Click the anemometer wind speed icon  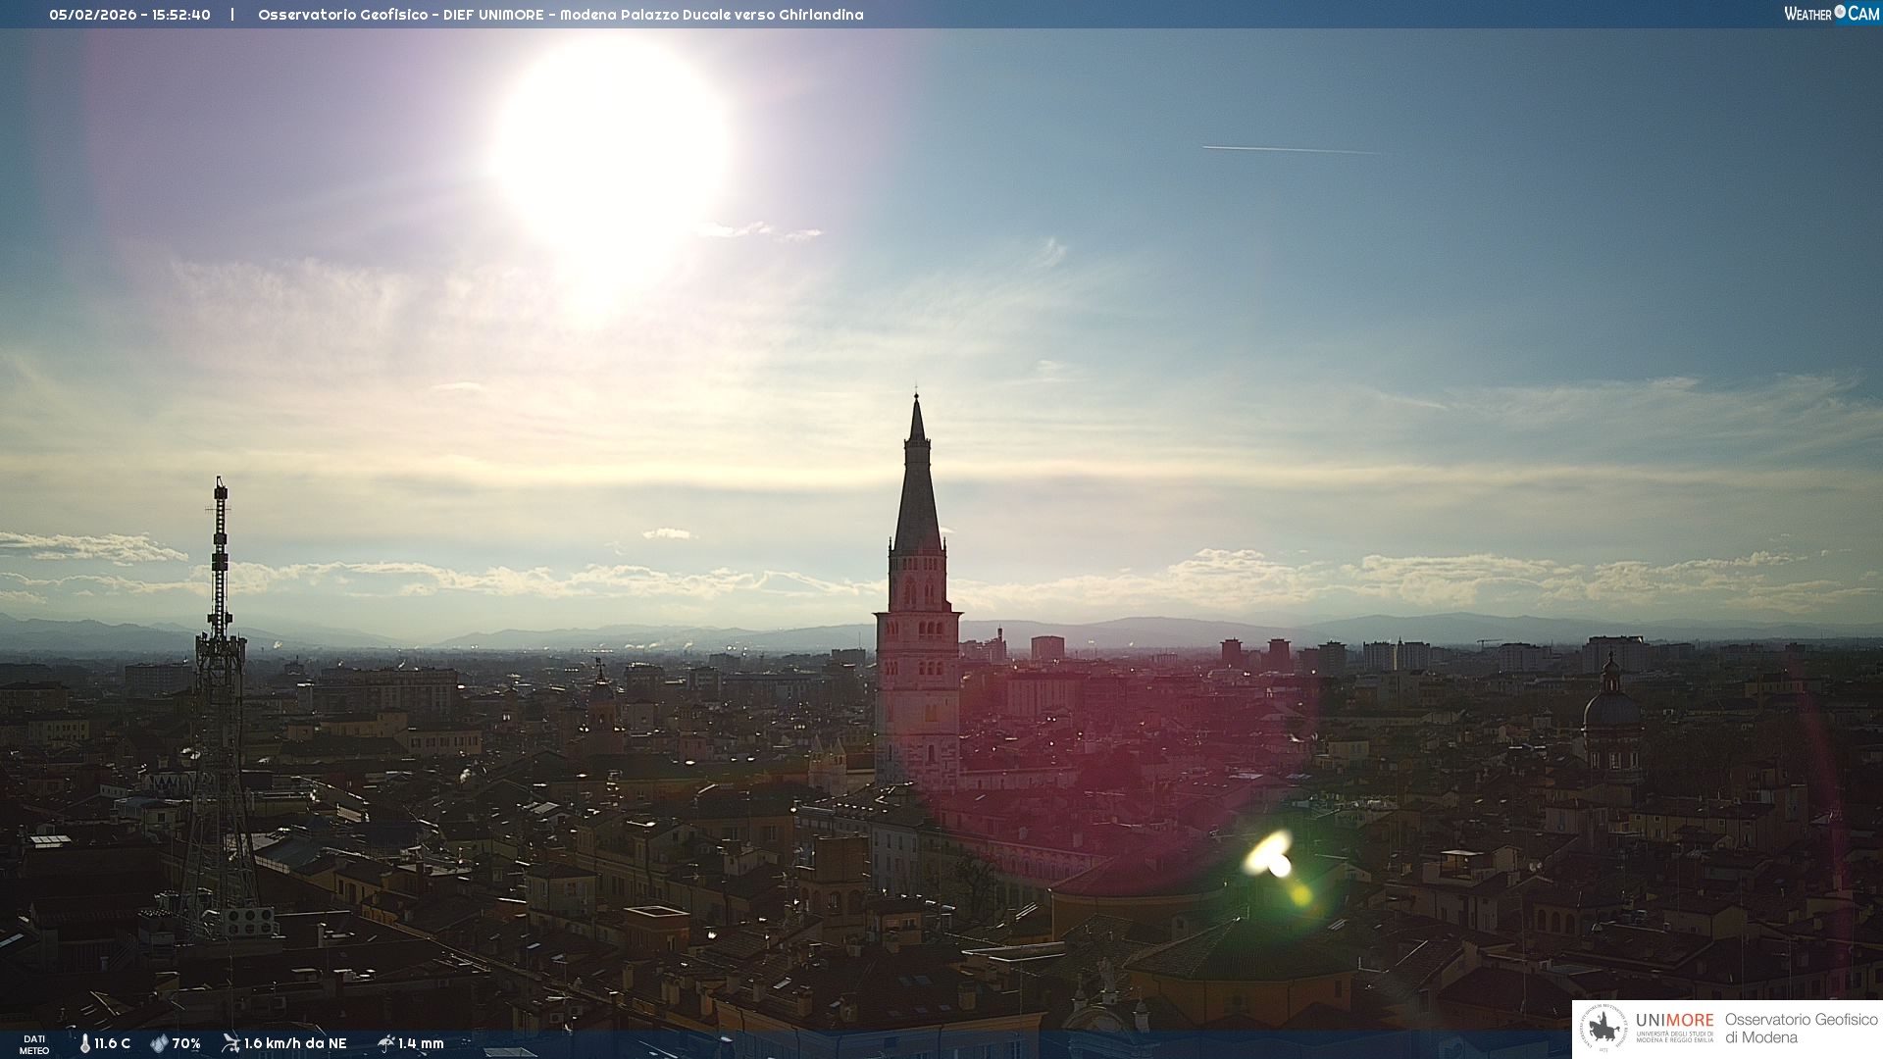(x=230, y=1043)
